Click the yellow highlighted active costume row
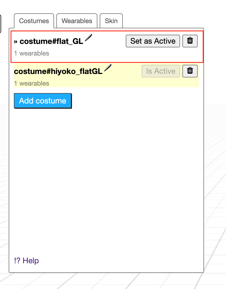The image size is (226, 289). click(x=106, y=75)
